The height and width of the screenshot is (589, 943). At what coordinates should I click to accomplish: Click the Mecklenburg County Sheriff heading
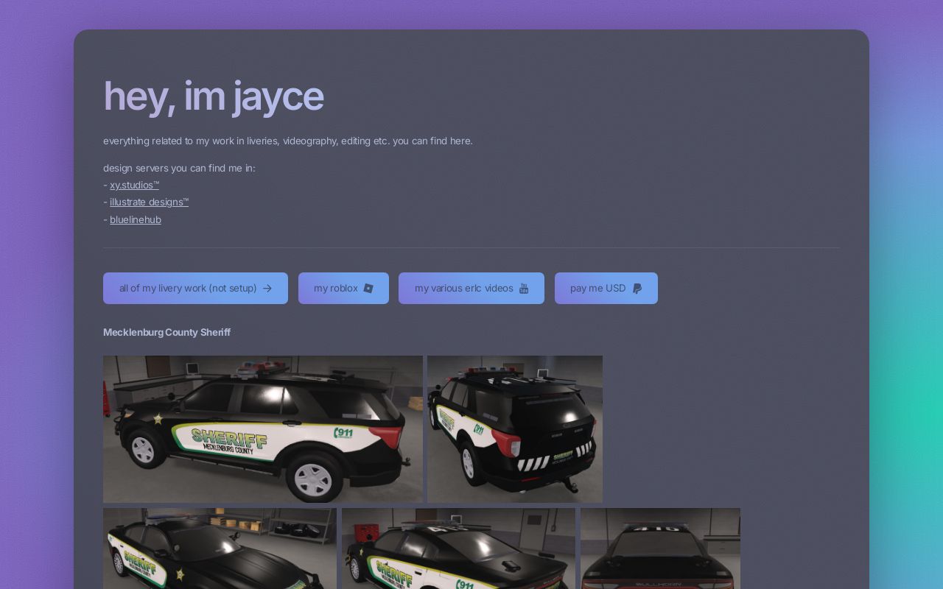click(166, 332)
